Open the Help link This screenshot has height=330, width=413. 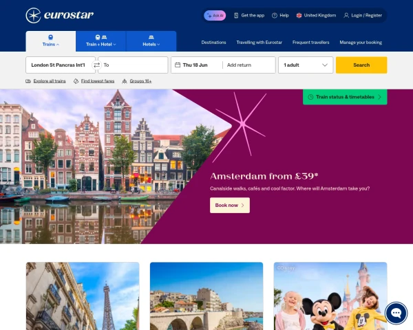[x=280, y=16]
